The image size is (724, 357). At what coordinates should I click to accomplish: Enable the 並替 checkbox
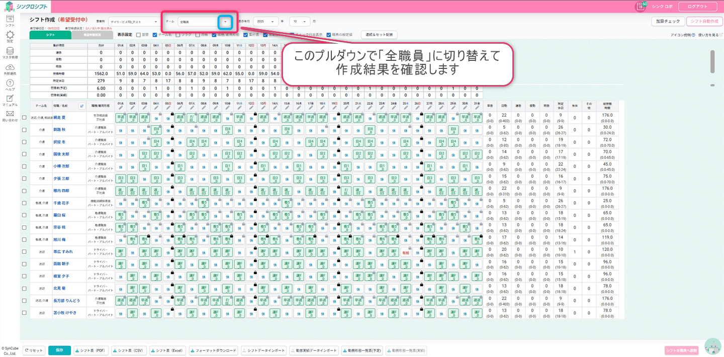pos(138,35)
